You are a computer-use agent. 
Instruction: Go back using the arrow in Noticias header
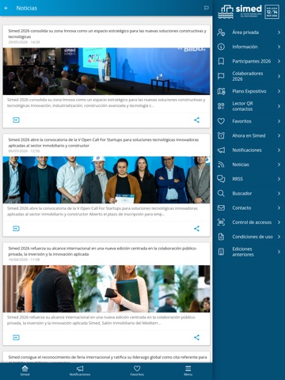(6, 8)
